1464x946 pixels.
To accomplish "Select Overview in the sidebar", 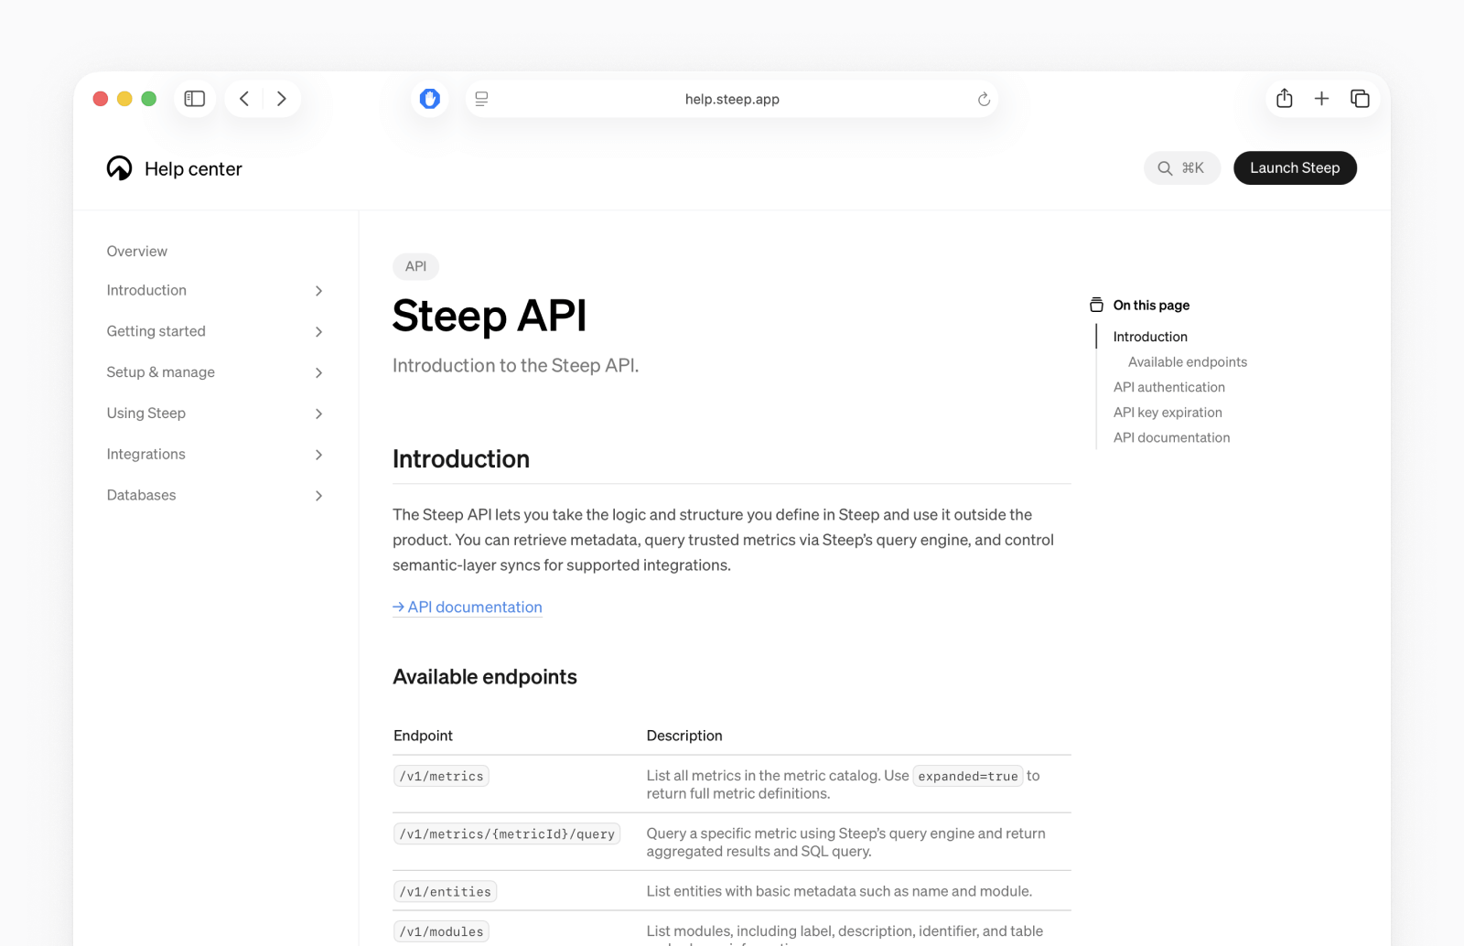I will 136,251.
